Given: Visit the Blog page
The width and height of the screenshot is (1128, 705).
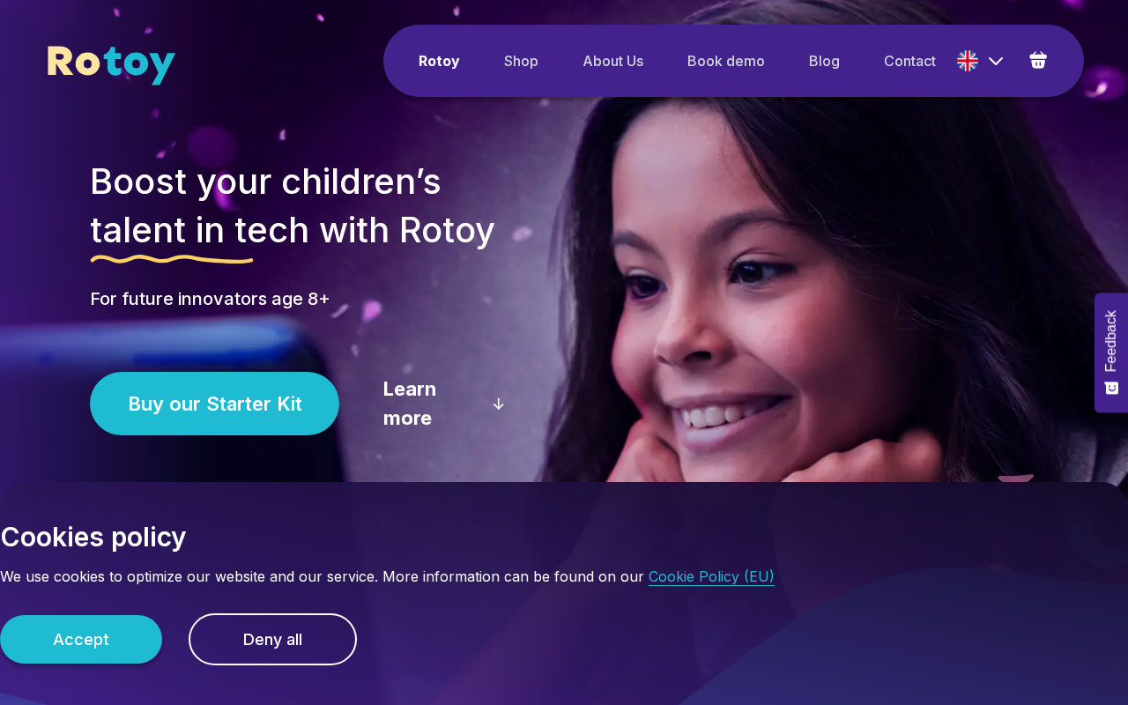Looking at the screenshot, I should point(824,61).
